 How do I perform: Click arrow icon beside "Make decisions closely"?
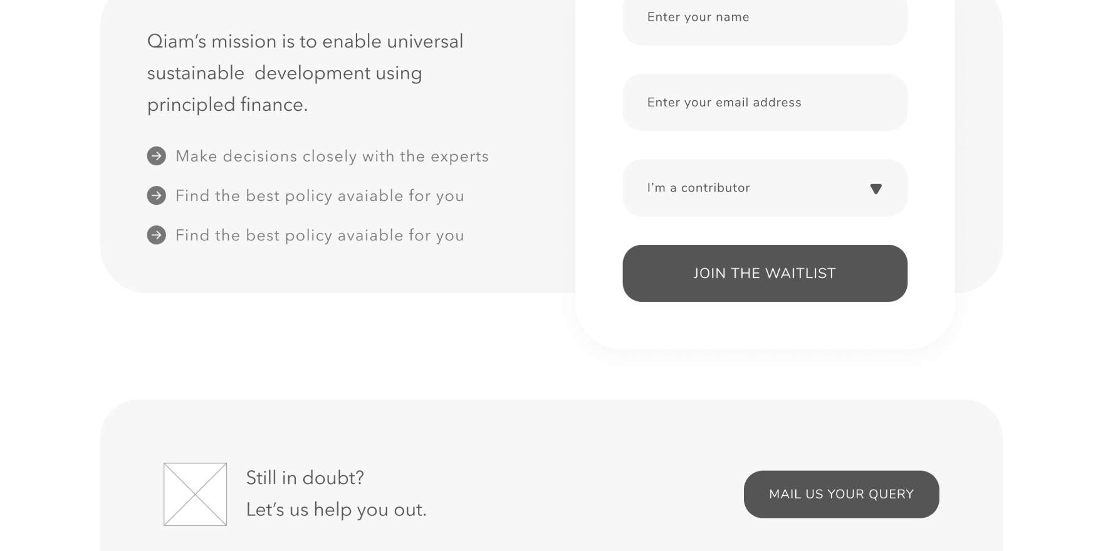click(156, 156)
